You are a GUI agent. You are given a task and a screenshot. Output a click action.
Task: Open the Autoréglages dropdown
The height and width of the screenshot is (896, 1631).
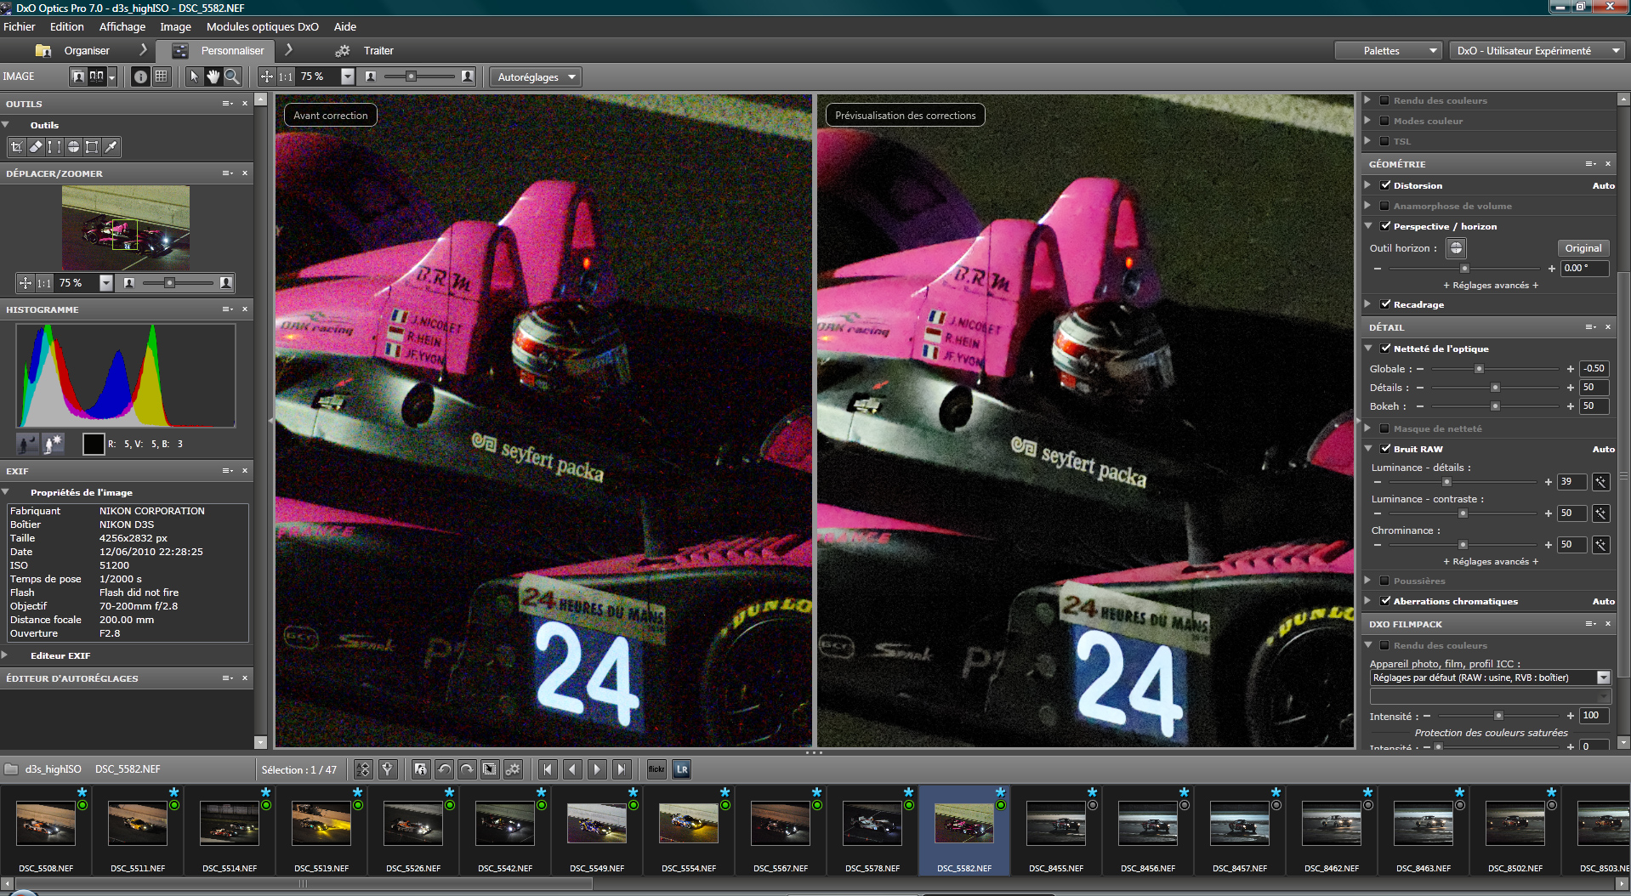point(536,77)
